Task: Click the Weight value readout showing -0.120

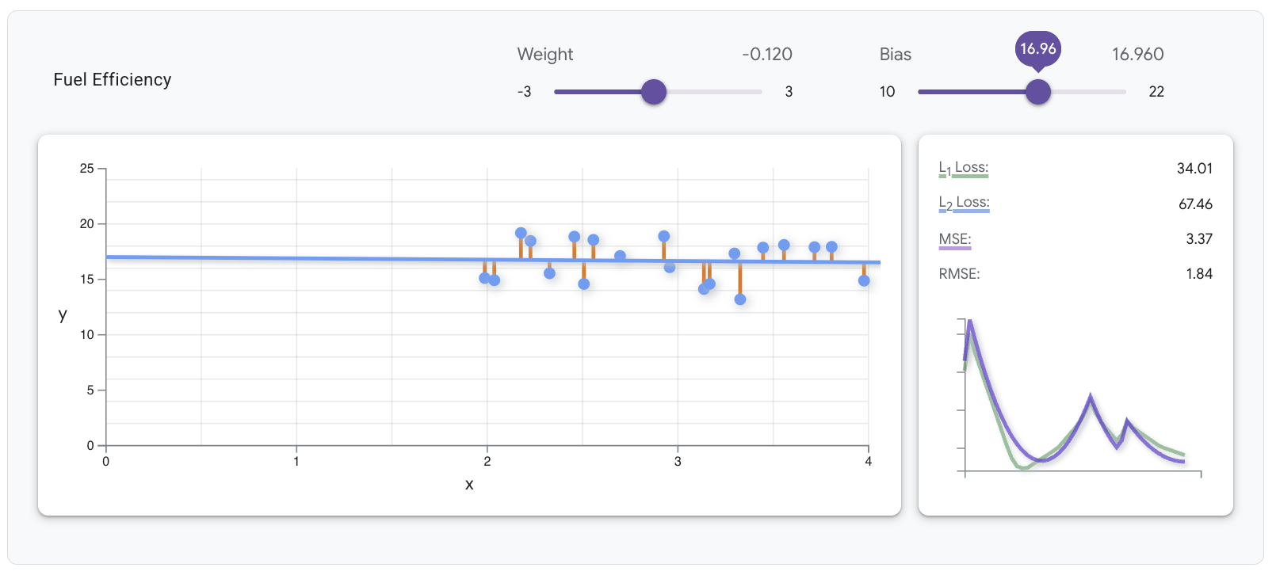Action: pyautogui.click(x=767, y=54)
